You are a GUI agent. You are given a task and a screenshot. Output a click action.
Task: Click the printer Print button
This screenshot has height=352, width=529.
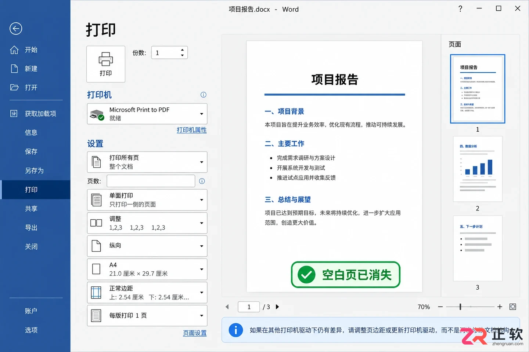[106, 64]
